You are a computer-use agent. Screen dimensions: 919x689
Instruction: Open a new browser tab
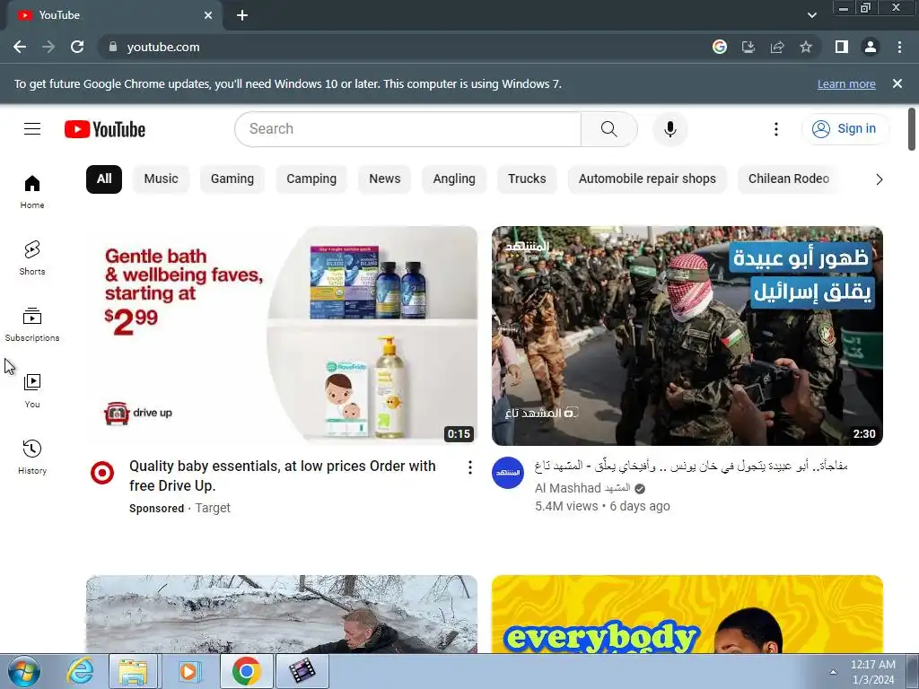[x=242, y=15]
